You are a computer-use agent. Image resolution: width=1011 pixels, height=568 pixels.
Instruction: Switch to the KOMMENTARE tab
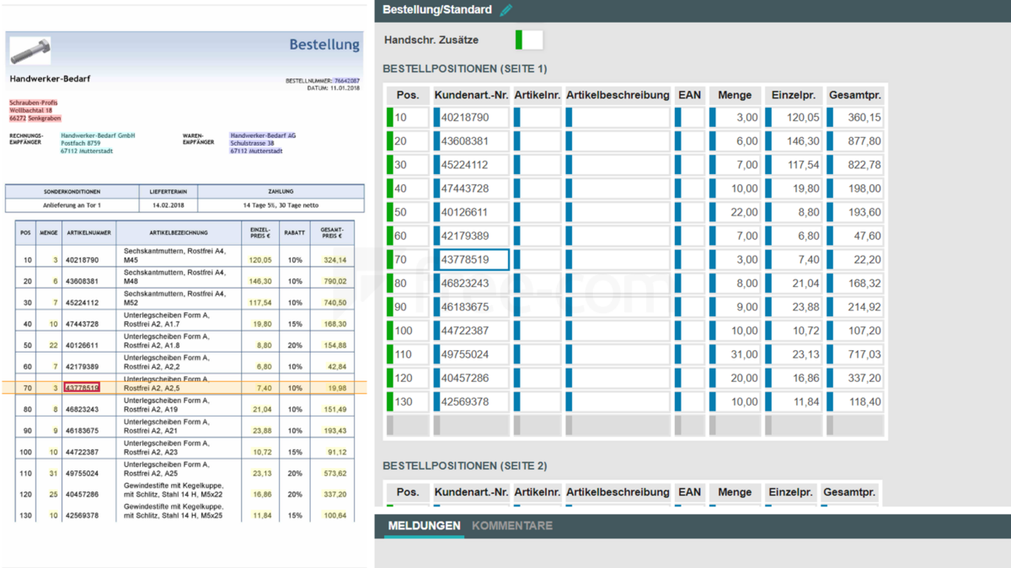click(x=512, y=525)
